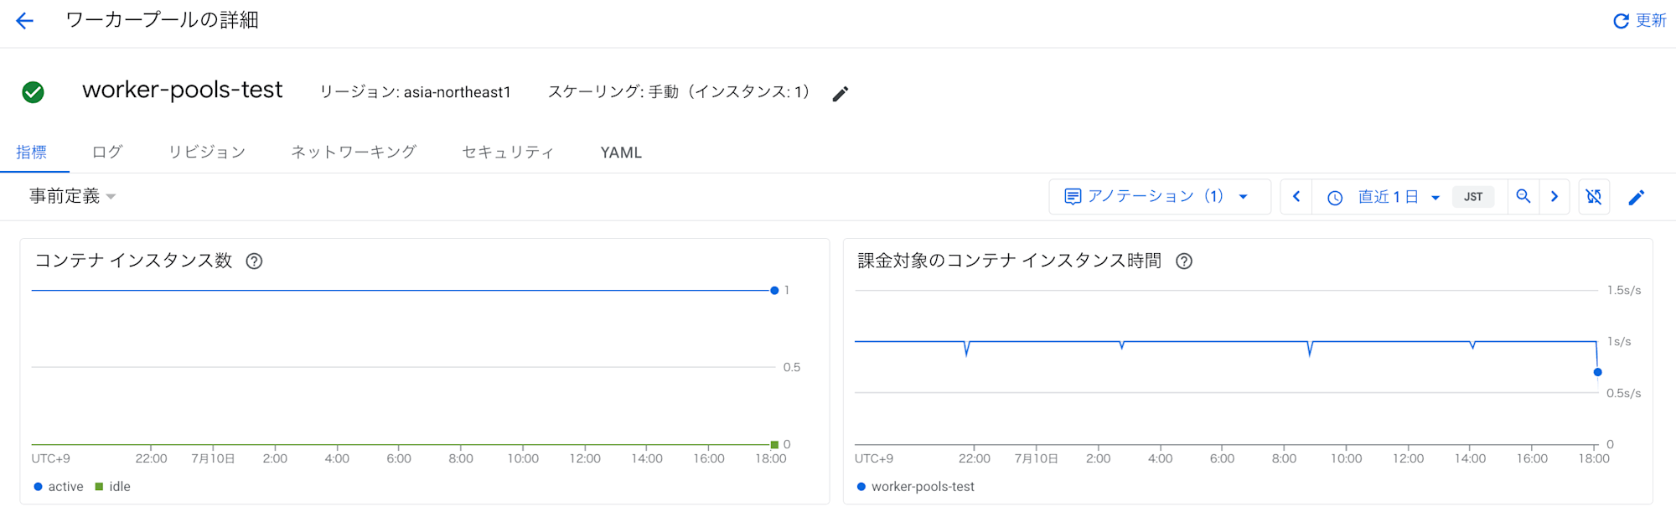
Task: Toggle the active legend series
Action: [59, 487]
